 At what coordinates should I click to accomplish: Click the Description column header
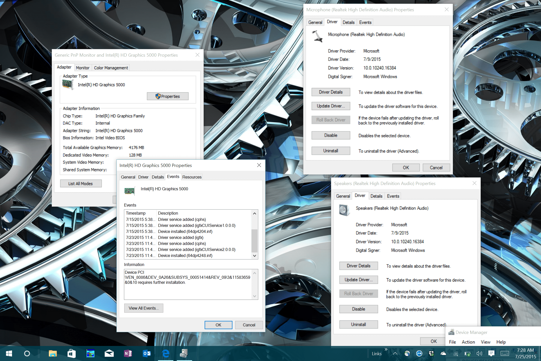tap(204, 213)
